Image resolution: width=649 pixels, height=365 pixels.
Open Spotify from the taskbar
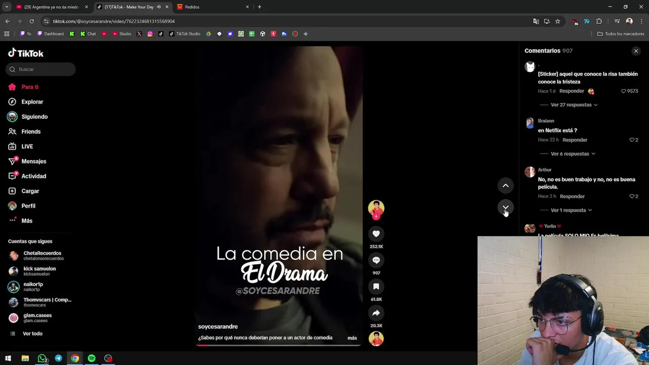coord(91,358)
